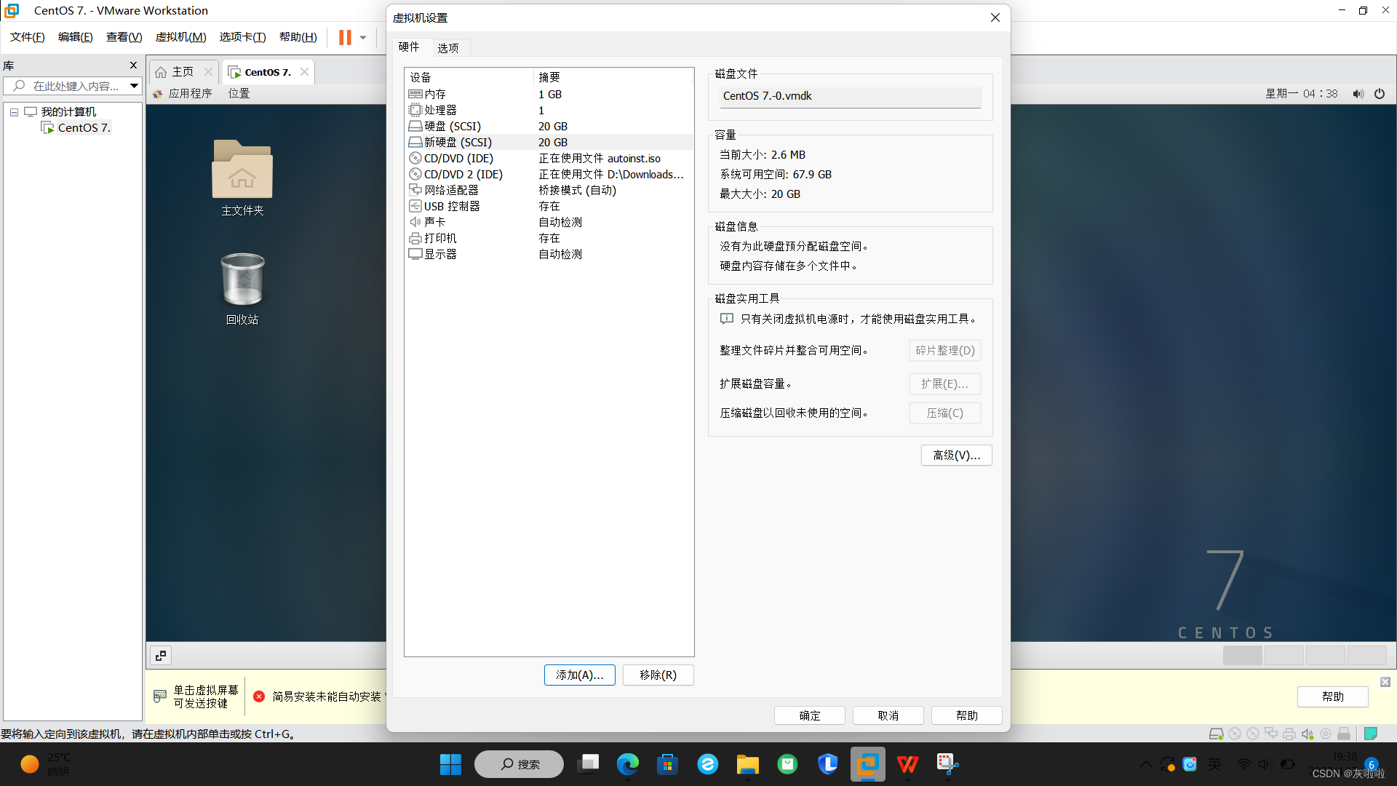Click the fullscreen toggle icon below VM
1397x786 pixels.
[x=161, y=656]
